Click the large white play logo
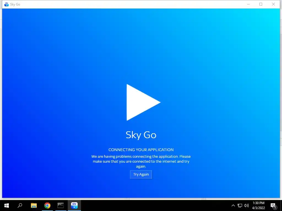This screenshot has width=282, height=211. click(x=143, y=102)
